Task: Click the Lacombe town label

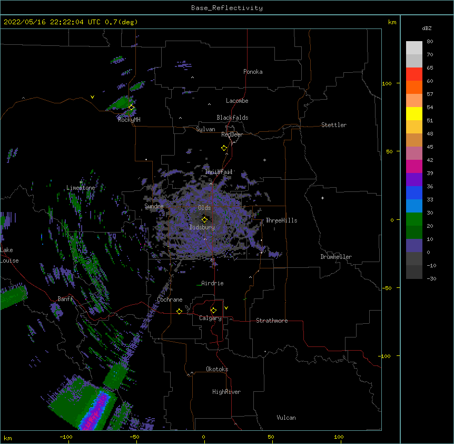Action: [x=237, y=101]
